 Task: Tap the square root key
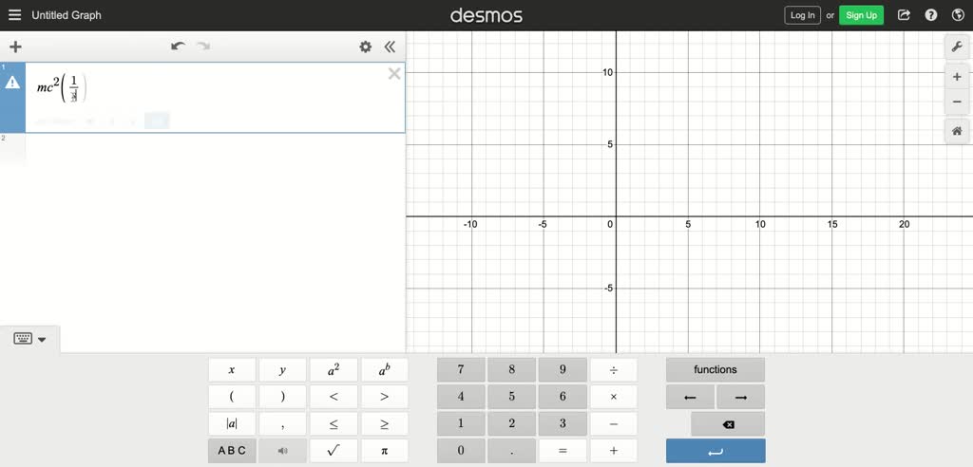pyautogui.click(x=334, y=451)
